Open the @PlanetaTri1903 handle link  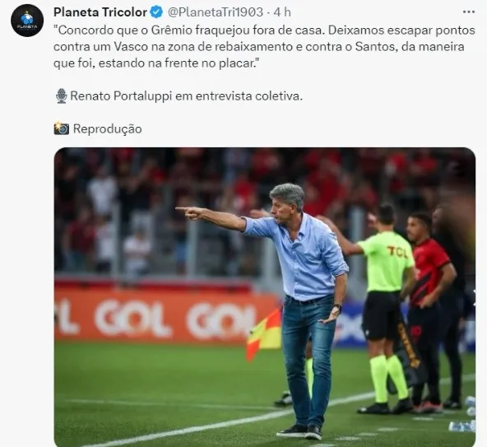(216, 12)
